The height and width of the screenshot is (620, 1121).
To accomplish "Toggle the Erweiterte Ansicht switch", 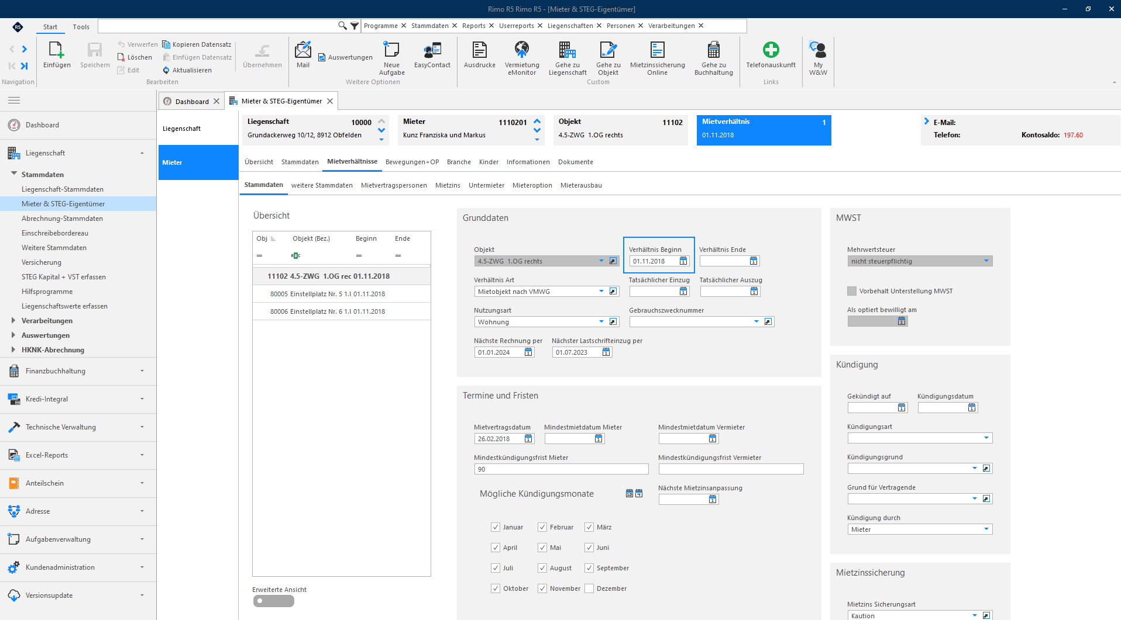I will (x=273, y=601).
